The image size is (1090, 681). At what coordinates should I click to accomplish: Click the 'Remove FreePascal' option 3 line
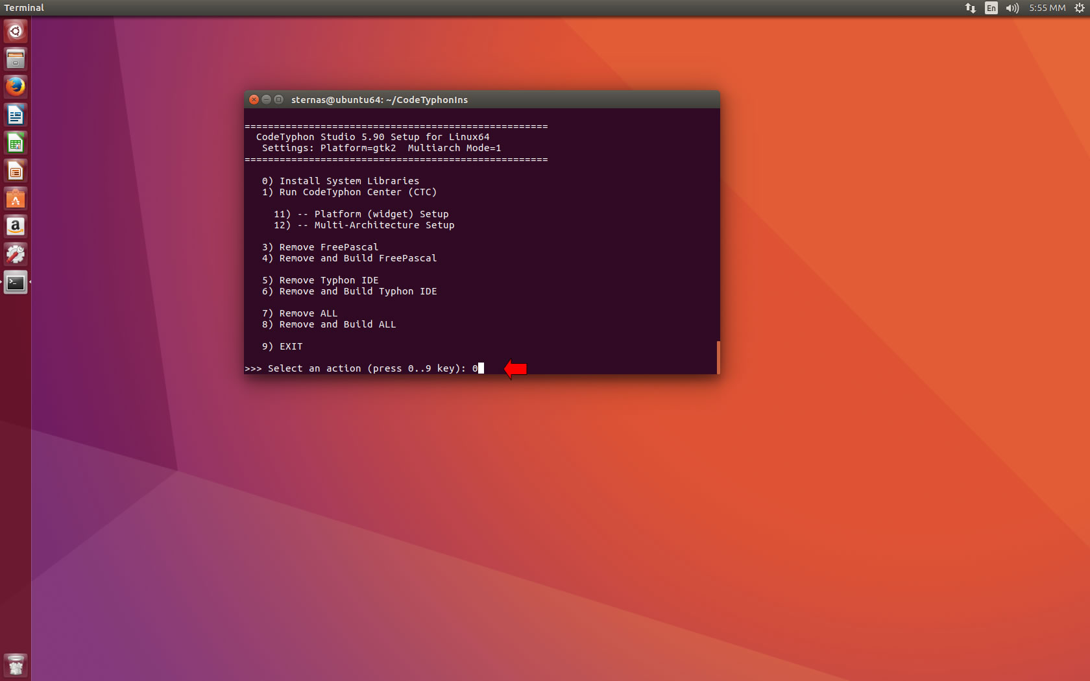click(x=321, y=247)
